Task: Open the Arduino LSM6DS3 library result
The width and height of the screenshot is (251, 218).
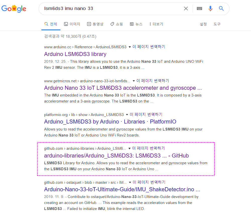Action: 75,54
